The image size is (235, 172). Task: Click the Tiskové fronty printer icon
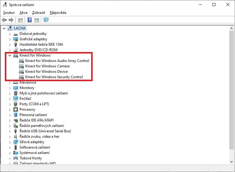pos(16,158)
